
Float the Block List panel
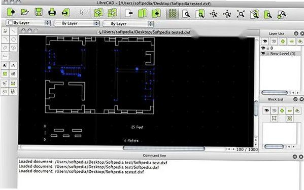tap(295, 99)
